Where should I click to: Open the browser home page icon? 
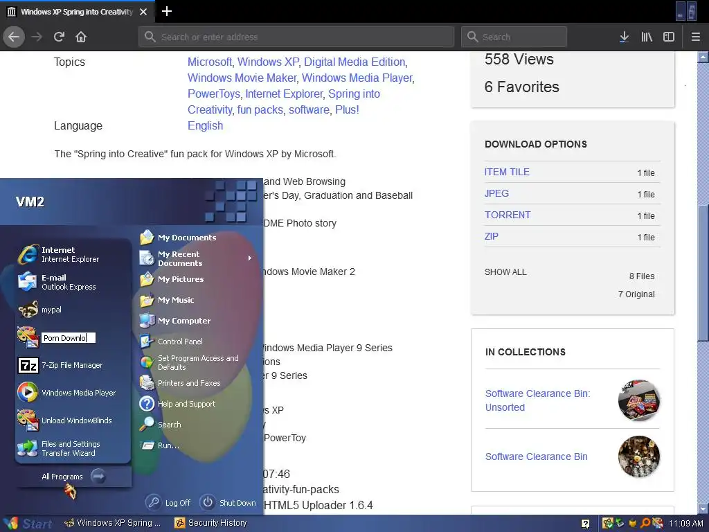81,37
